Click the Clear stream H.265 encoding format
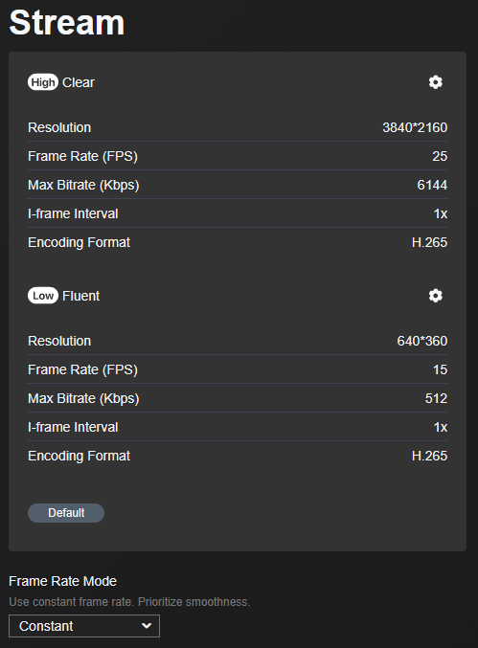The height and width of the screenshot is (648, 478). [429, 242]
